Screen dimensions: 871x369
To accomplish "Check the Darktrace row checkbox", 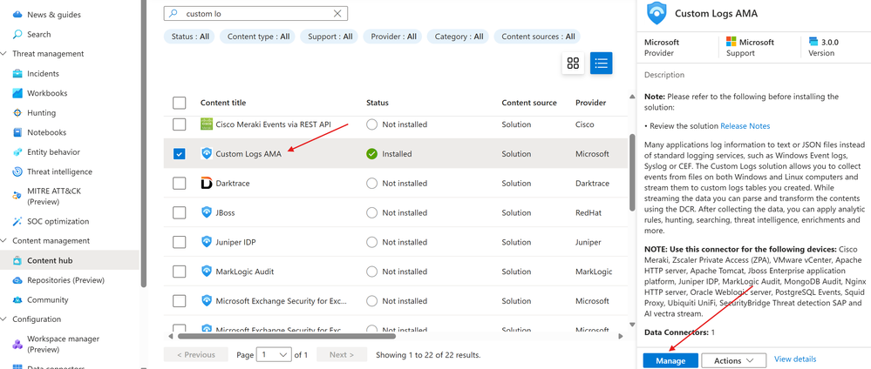I will coord(179,183).
